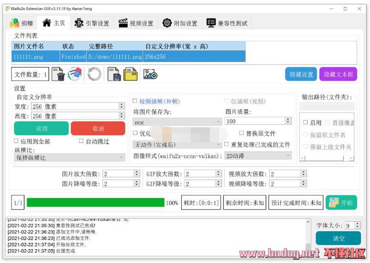Open the 捐赠 donate tab
Screen dimensions: 370x263
point(22,23)
